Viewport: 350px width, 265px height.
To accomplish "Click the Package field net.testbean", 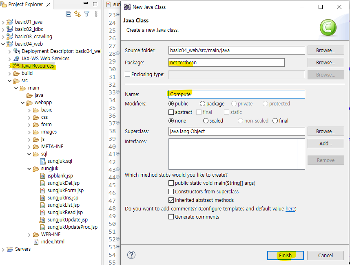I will (226, 63).
